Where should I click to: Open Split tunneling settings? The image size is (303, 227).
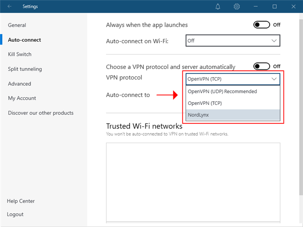click(25, 69)
